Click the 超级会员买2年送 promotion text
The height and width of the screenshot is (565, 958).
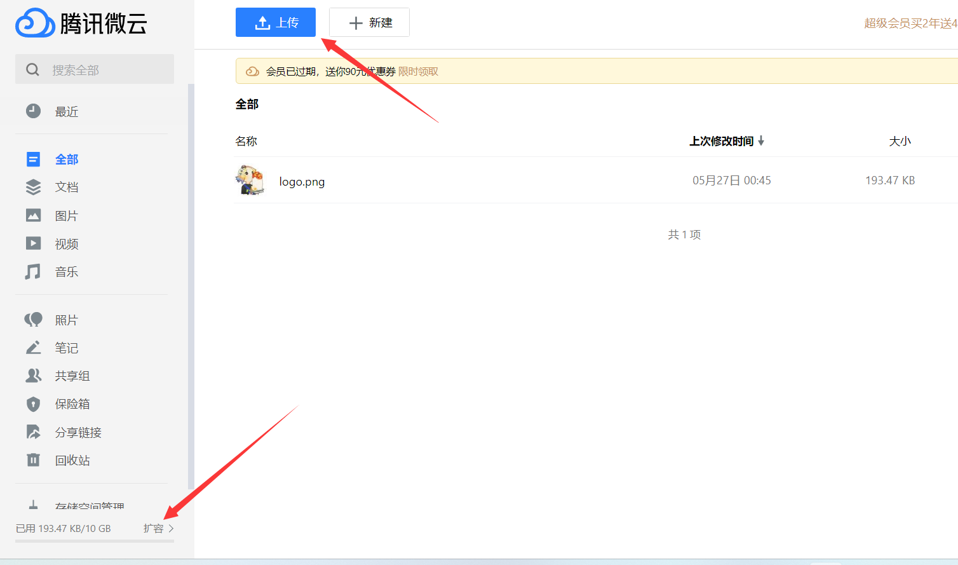(x=908, y=22)
